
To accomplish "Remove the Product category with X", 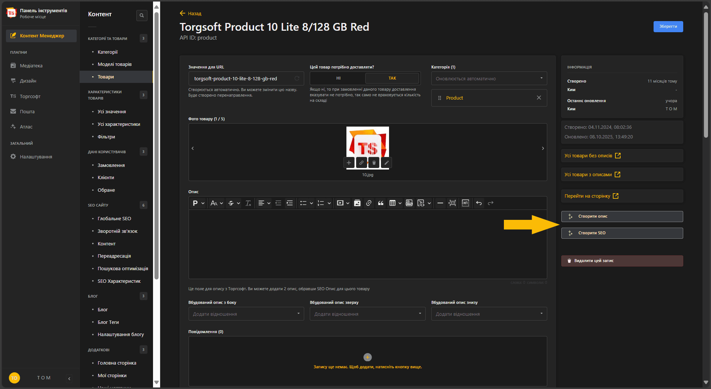I will click(x=539, y=98).
